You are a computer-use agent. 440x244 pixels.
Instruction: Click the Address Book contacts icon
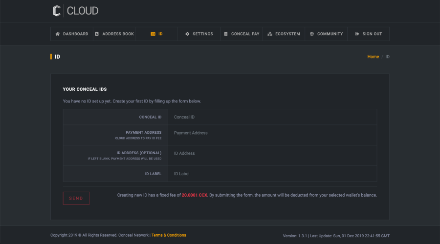(x=97, y=34)
